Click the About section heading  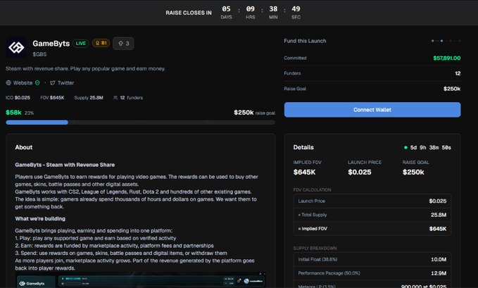(x=24, y=147)
